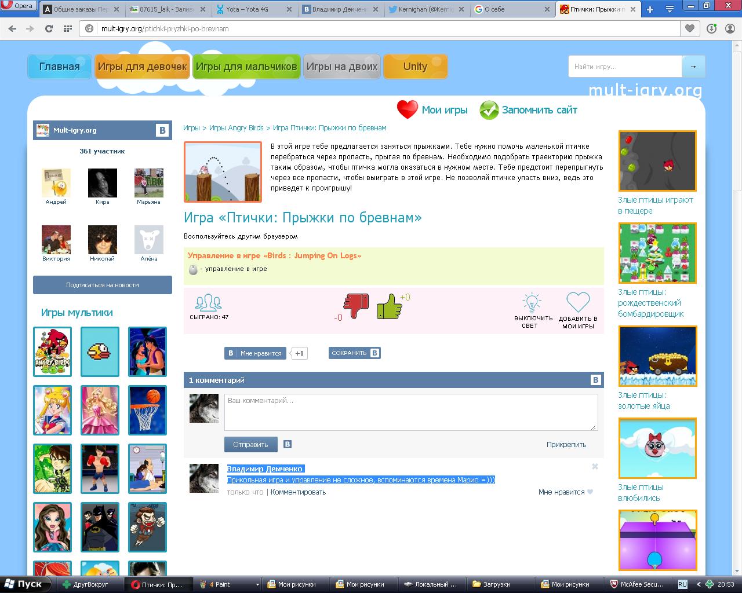Click the VK «Мне нравится» button
Image resolution: width=742 pixels, height=593 pixels.
(256, 353)
